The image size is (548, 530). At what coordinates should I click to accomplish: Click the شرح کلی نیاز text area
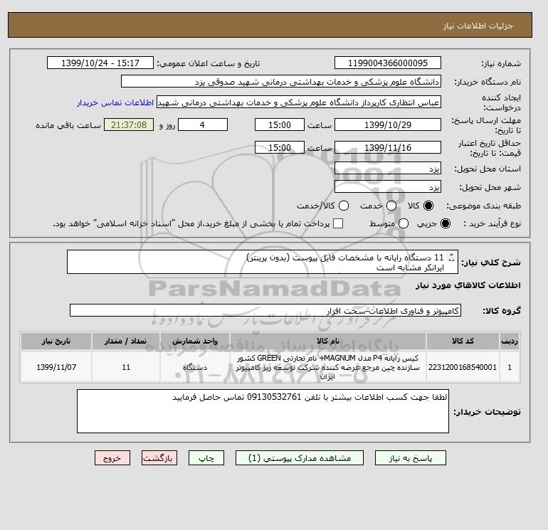click(263, 262)
